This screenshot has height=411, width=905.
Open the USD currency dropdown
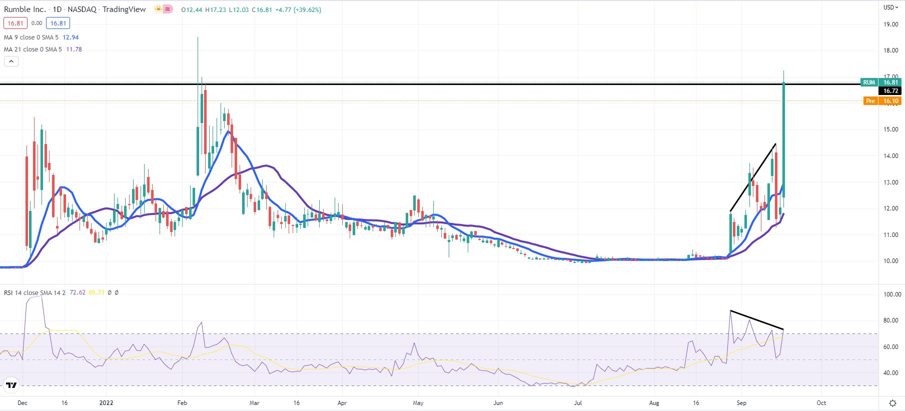pyautogui.click(x=891, y=7)
